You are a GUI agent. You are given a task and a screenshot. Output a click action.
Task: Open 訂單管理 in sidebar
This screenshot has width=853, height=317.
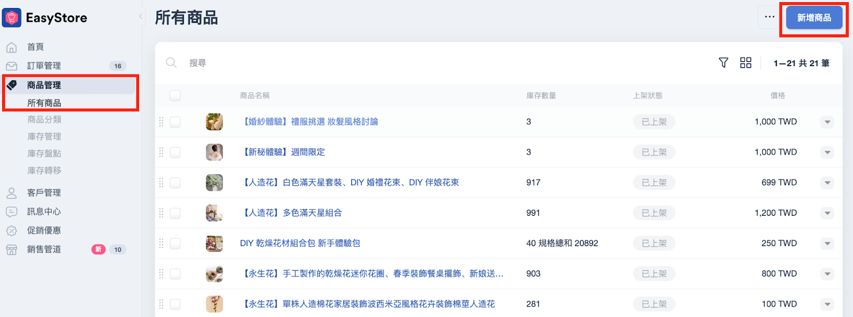[44, 66]
